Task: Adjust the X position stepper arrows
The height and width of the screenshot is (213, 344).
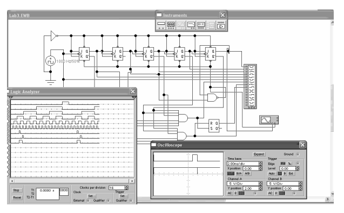Action: [x=260, y=168]
